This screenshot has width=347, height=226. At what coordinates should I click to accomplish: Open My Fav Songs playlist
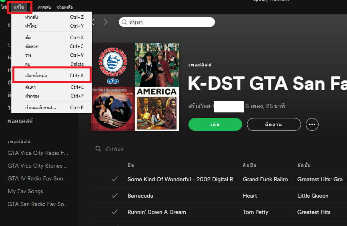pyautogui.click(x=25, y=191)
